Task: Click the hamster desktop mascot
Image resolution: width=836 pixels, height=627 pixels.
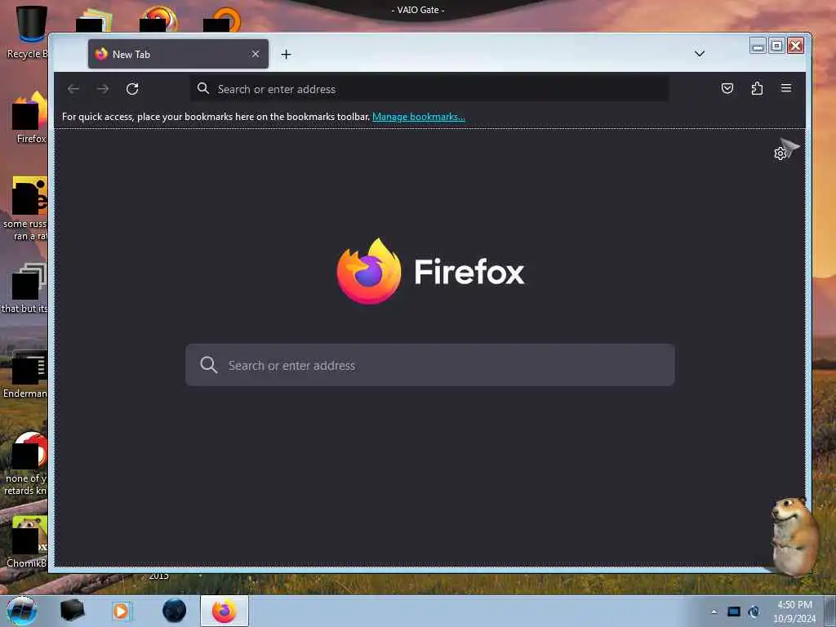Action: (x=794, y=536)
